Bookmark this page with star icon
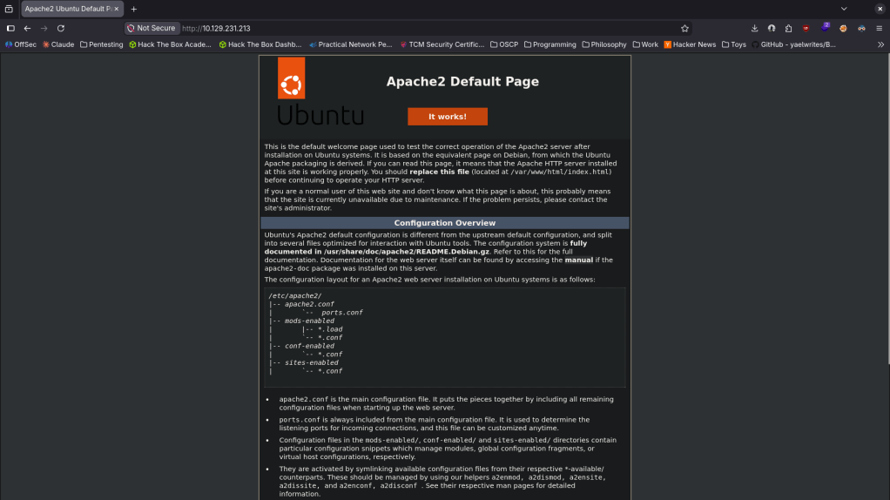Screen dimensions: 890x500 click(684, 28)
